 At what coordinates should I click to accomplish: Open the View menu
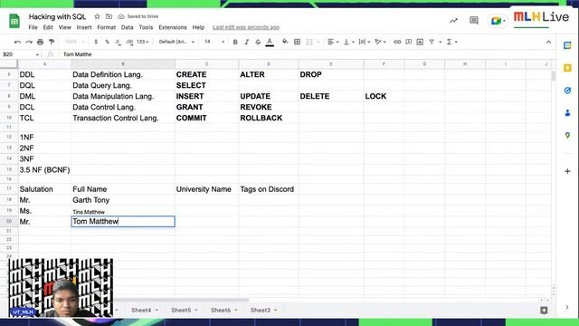[64, 27]
